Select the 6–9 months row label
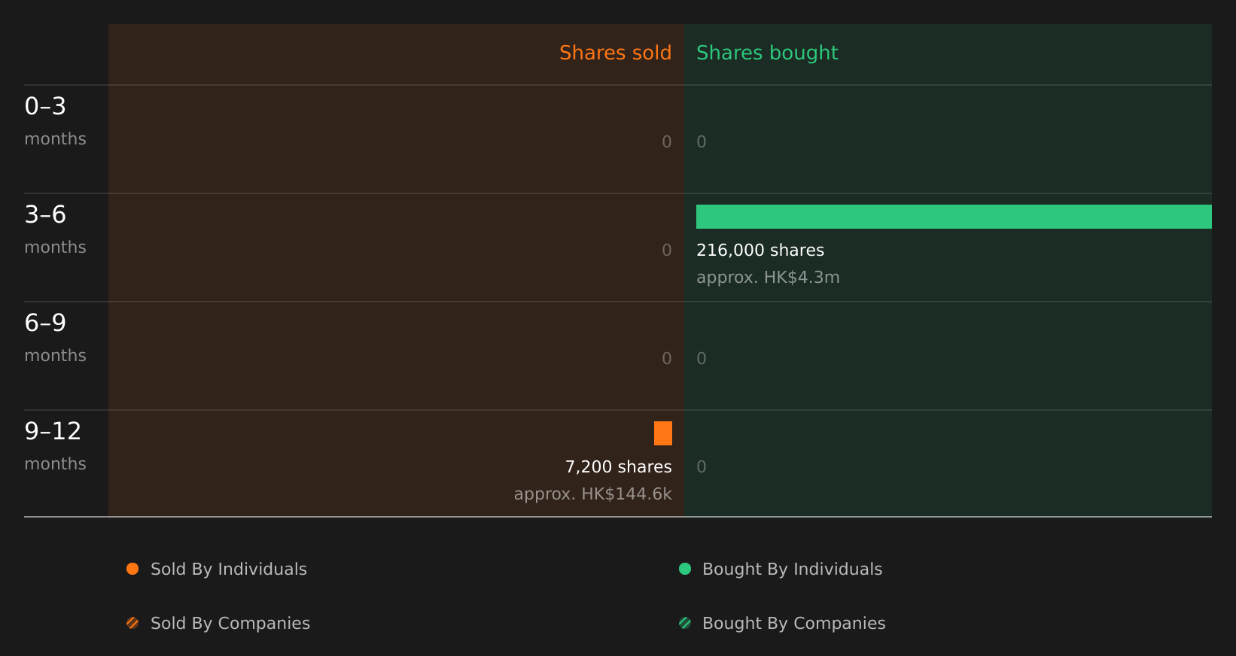Screen dimensions: 1236x656 click(x=55, y=338)
